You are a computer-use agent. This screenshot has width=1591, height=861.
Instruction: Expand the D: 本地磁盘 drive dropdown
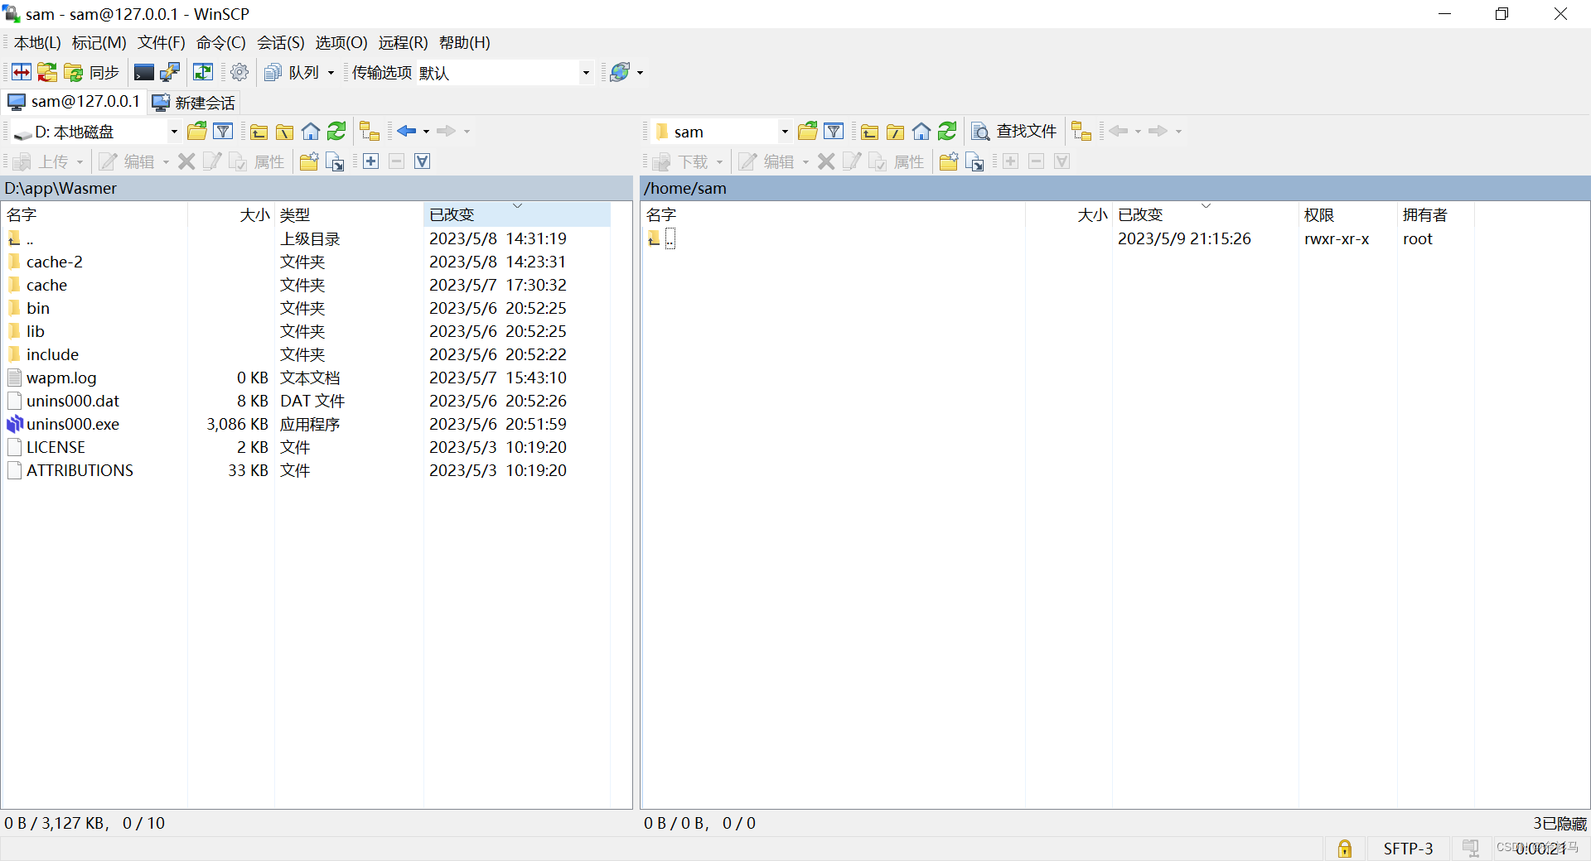pos(174,132)
